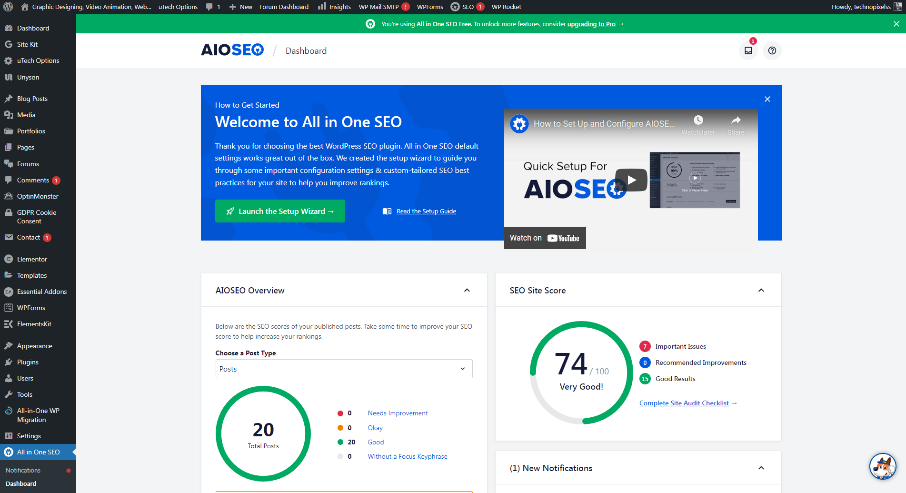The width and height of the screenshot is (906, 493).
Task: Open Complete Site Audit Checklist link
Action: 684,403
